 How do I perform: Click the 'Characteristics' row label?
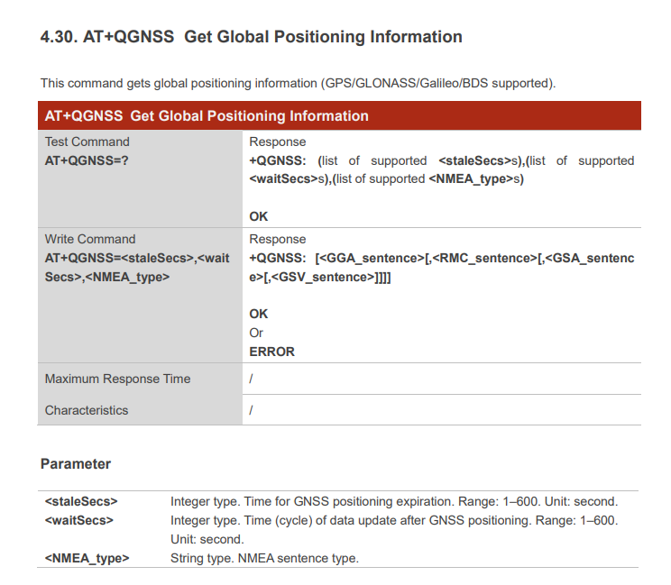point(87,410)
